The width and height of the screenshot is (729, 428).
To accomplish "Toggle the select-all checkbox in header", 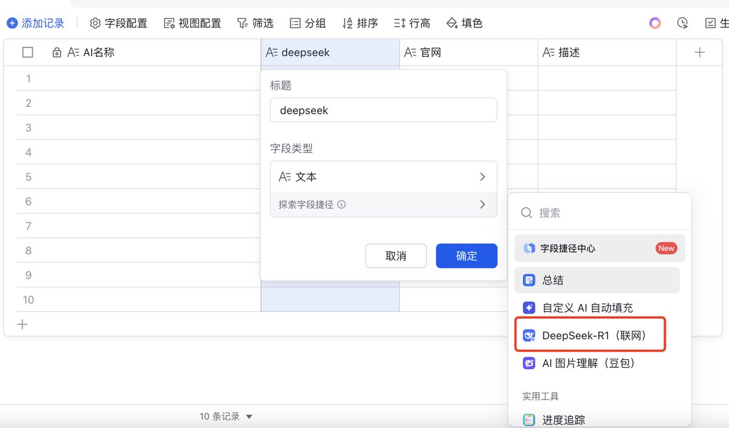I will 27,52.
